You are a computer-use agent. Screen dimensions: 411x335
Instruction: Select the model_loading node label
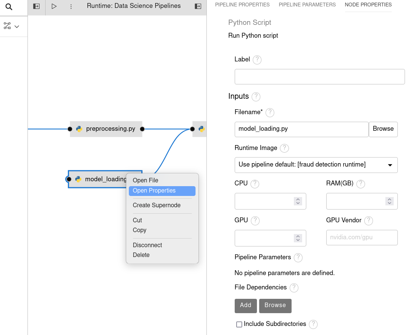click(105, 179)
